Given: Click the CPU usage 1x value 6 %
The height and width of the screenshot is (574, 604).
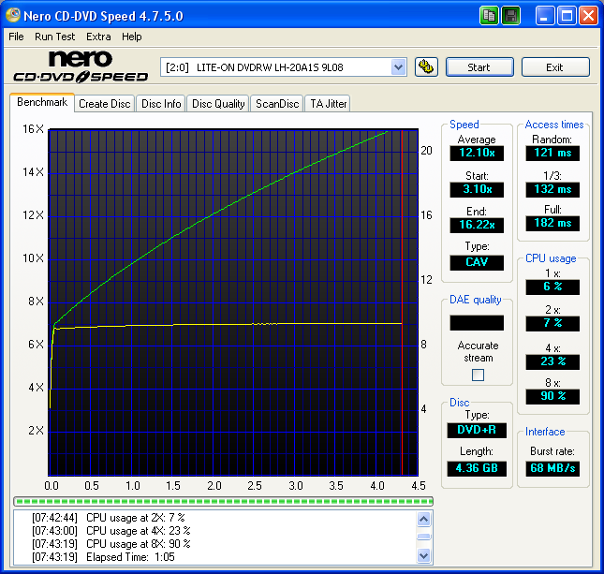Looking at the screenshot, I should (552, 287).
